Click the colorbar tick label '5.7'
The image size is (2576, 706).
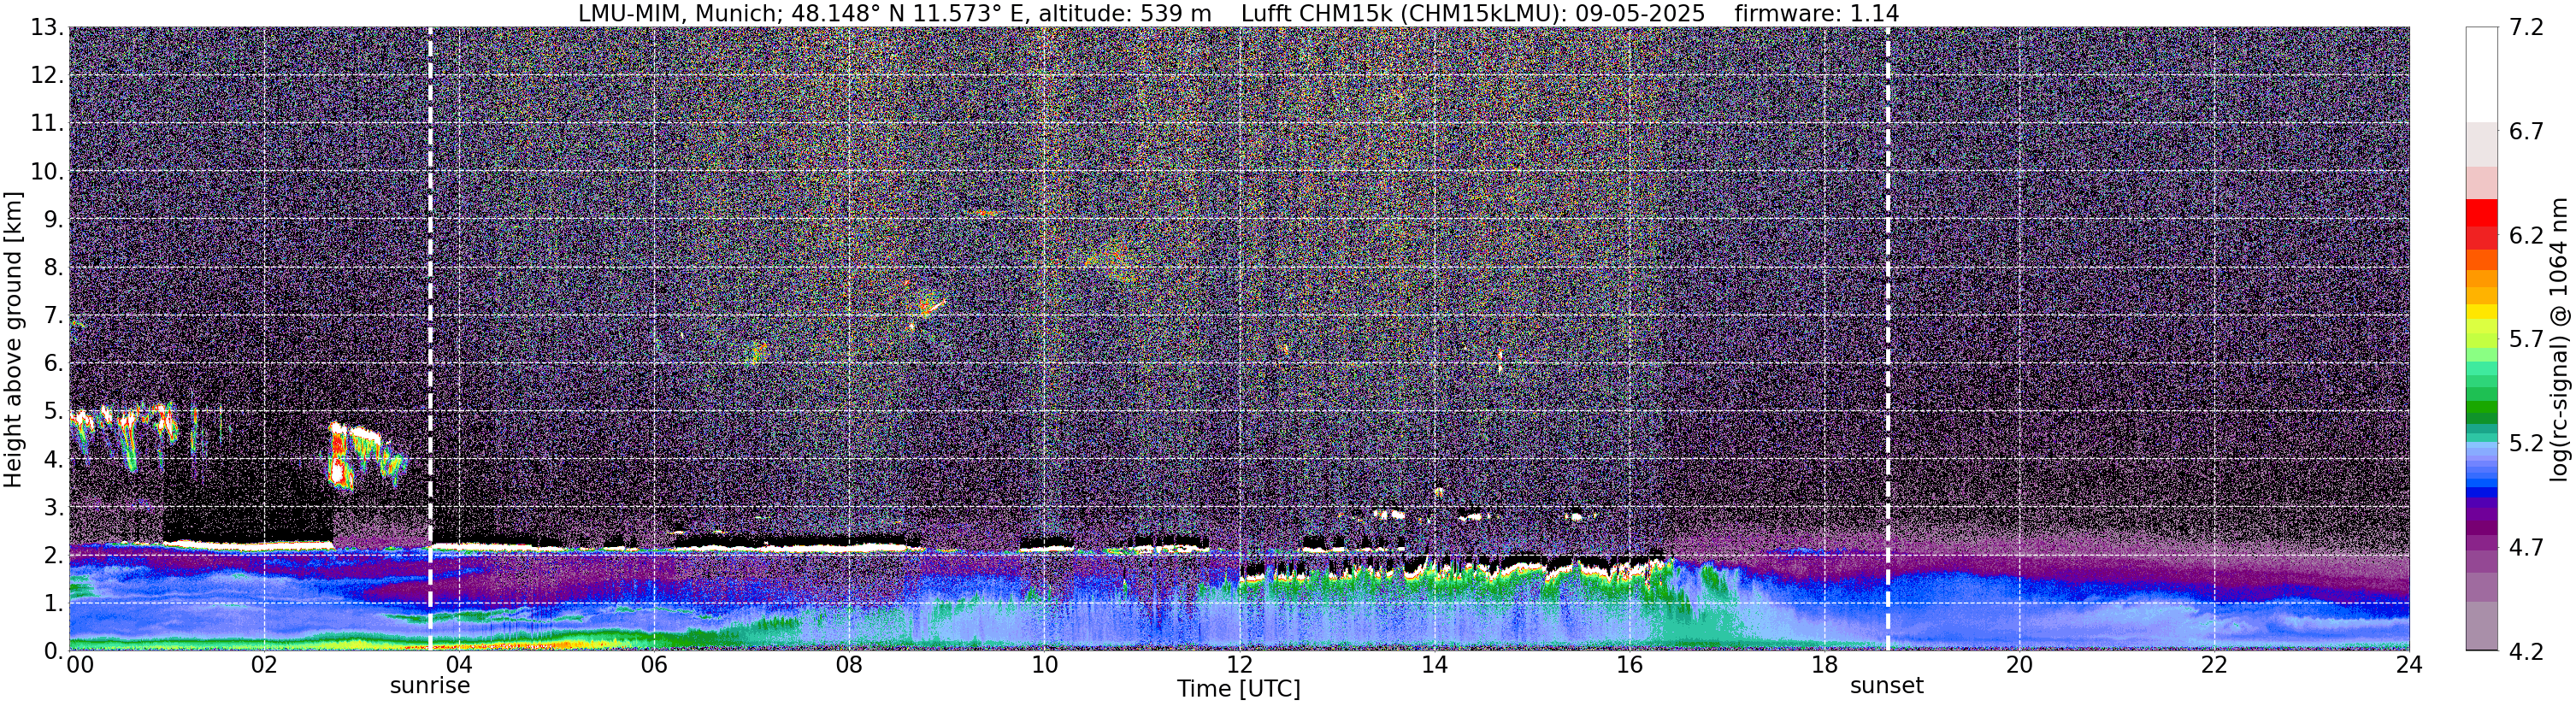2526,340
